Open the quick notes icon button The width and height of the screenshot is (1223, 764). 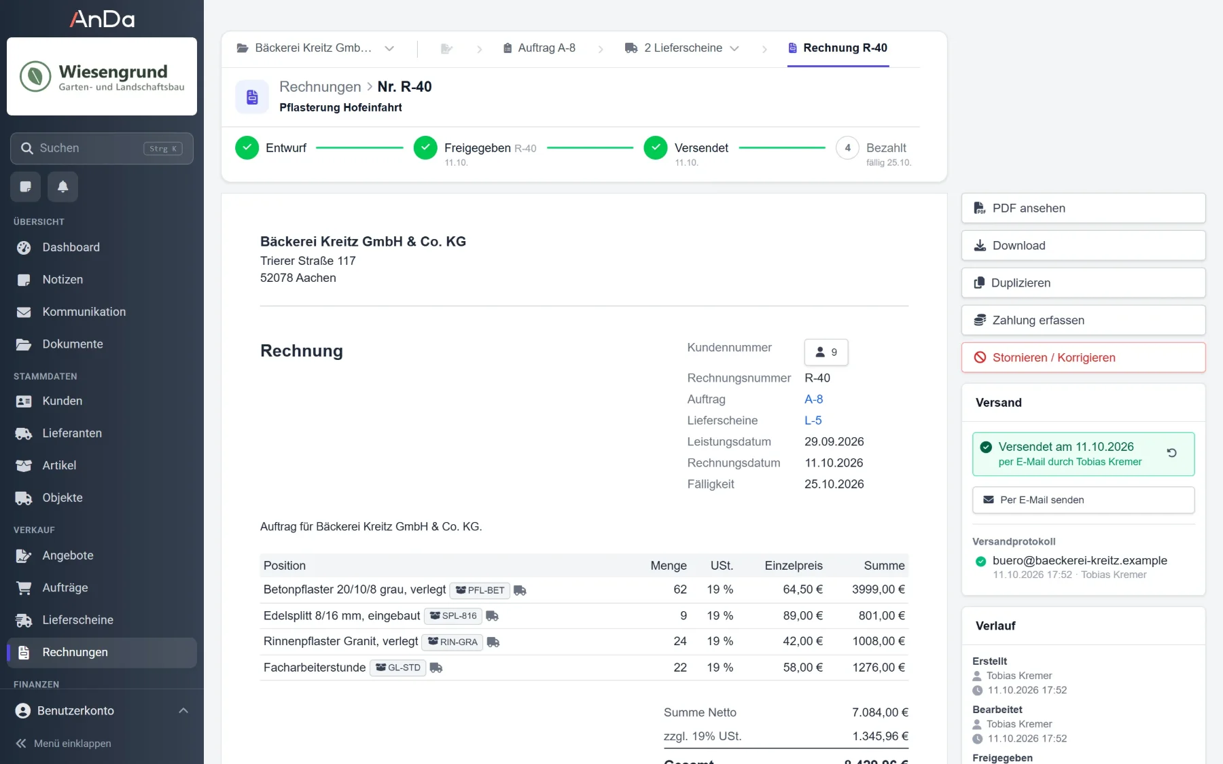pos(25,187)
